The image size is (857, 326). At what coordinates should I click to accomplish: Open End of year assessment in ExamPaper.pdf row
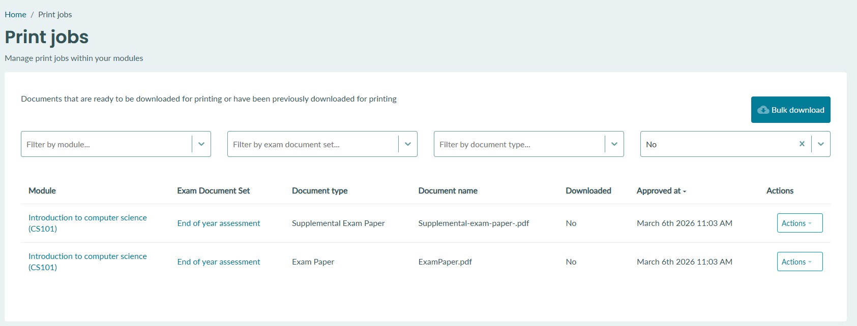tap(219, 262)
